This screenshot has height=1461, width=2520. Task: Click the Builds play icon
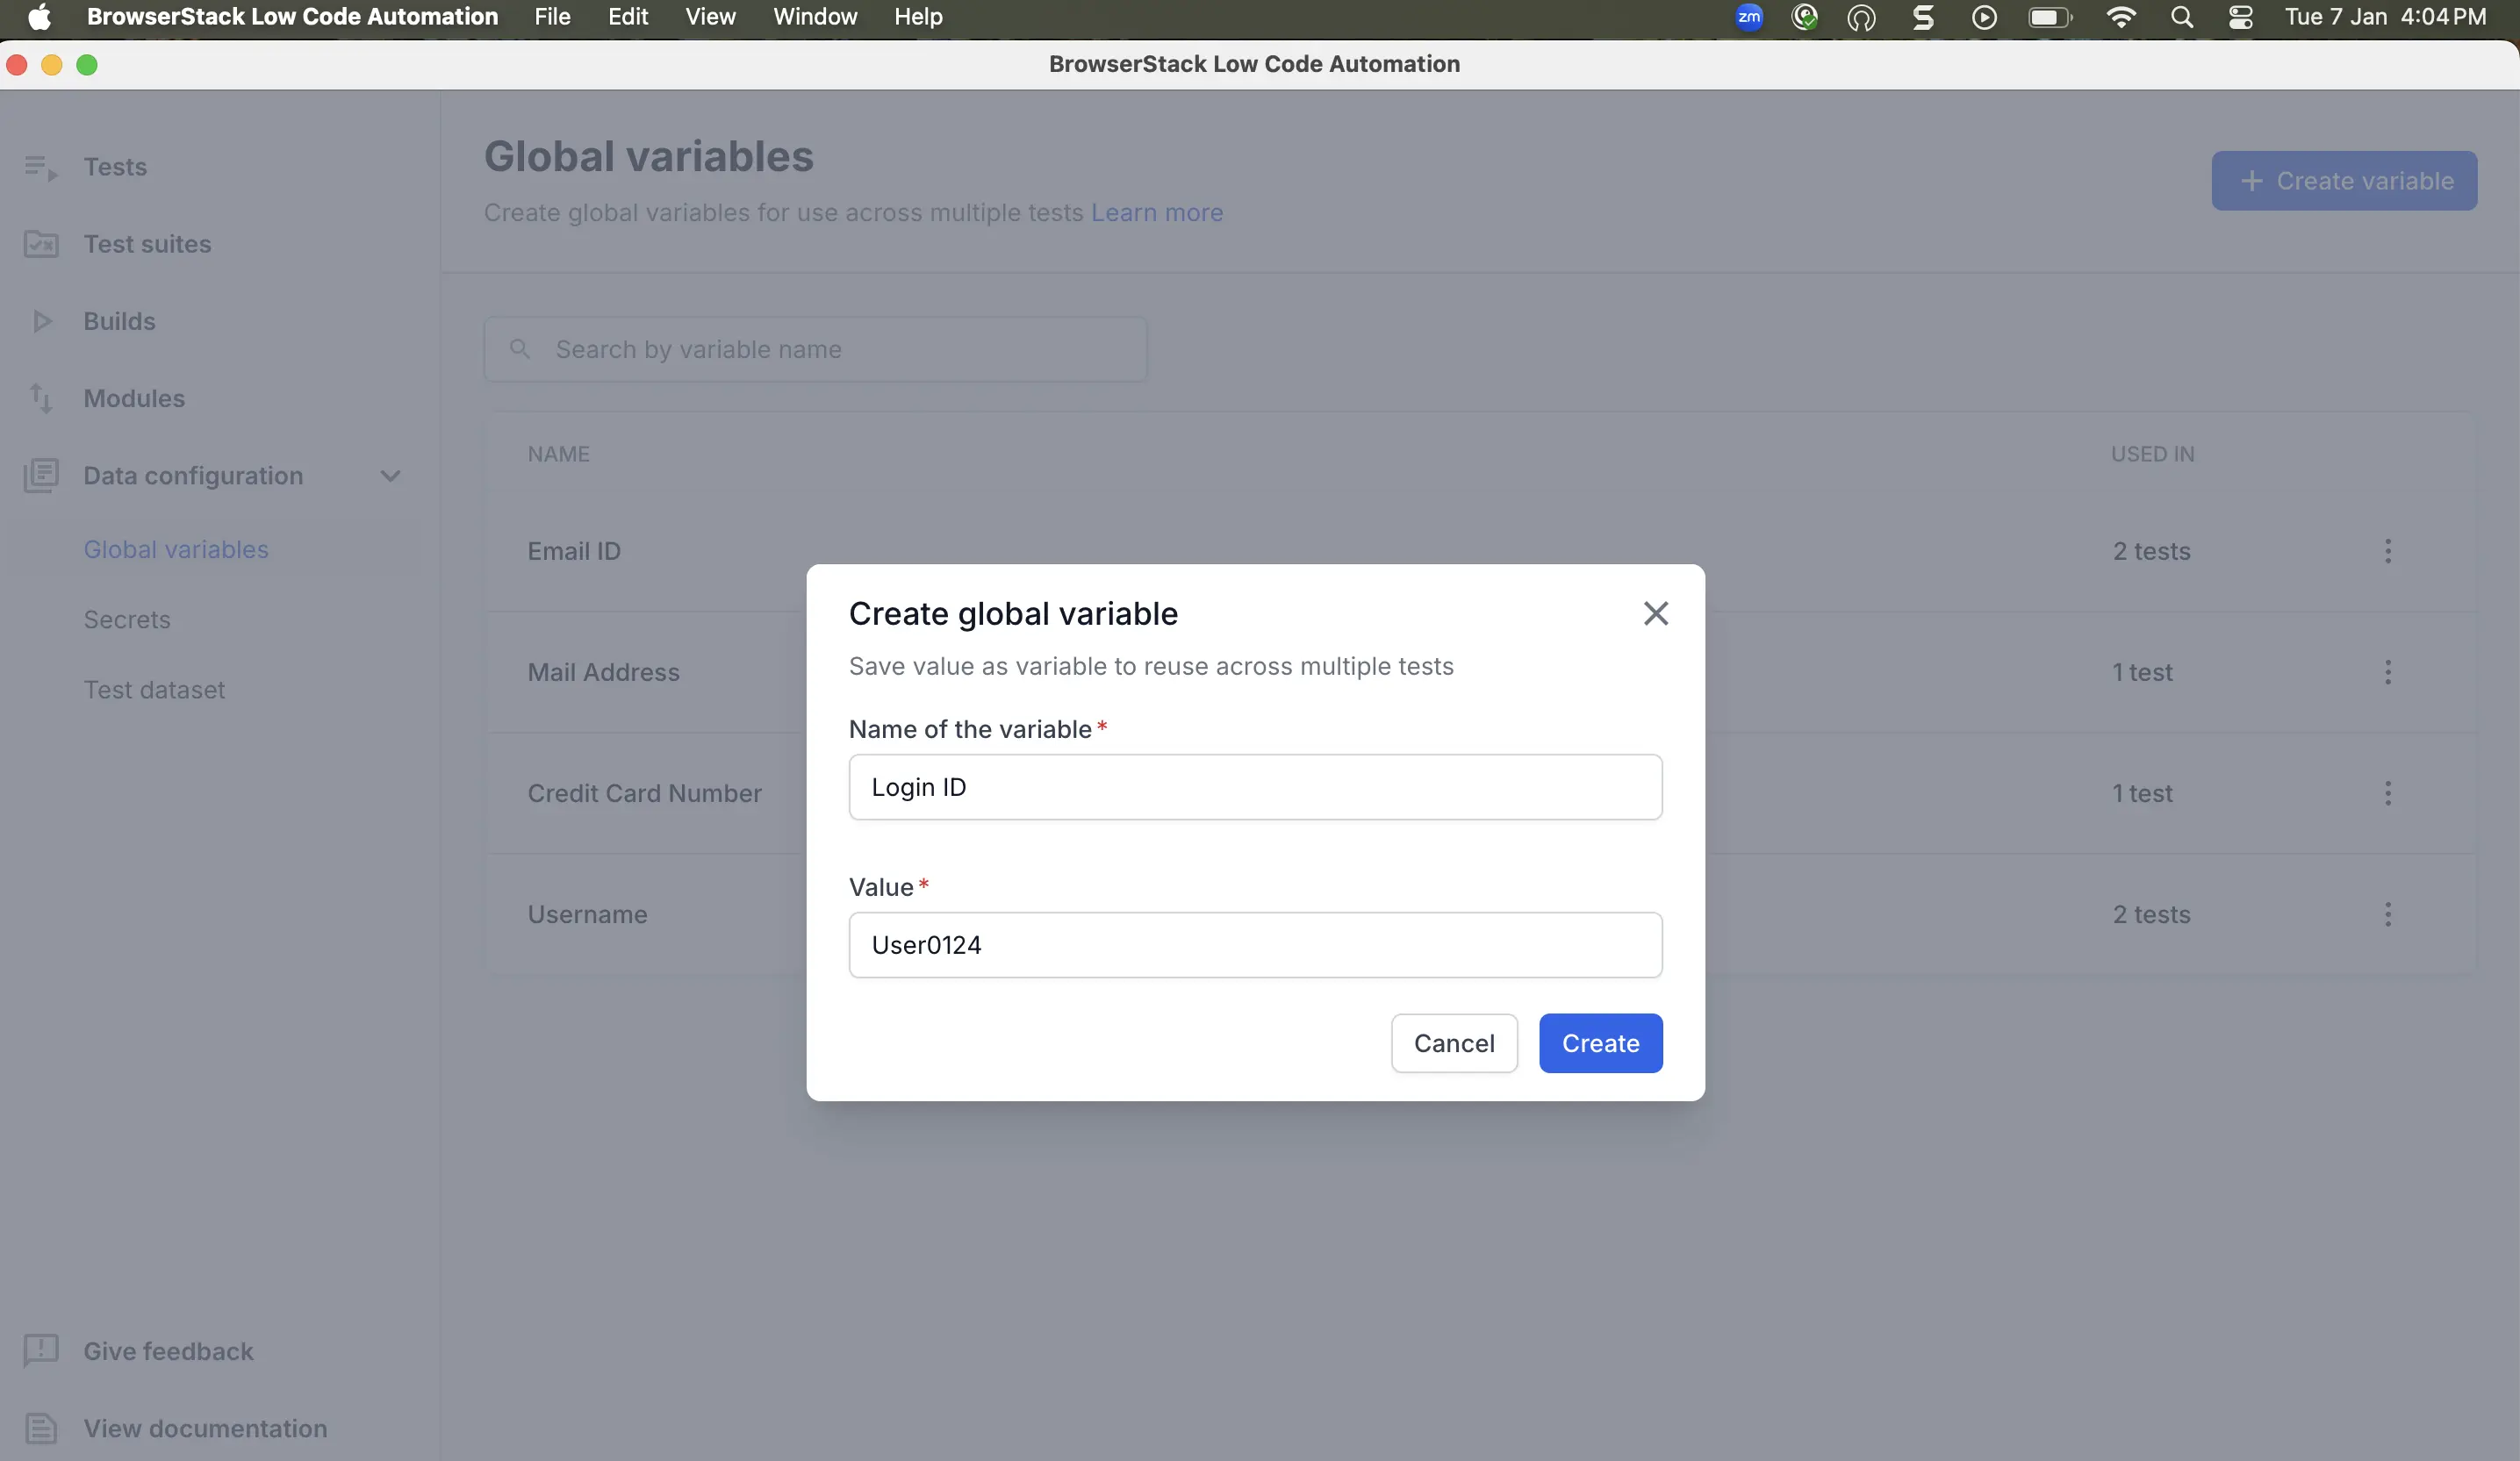41,321
